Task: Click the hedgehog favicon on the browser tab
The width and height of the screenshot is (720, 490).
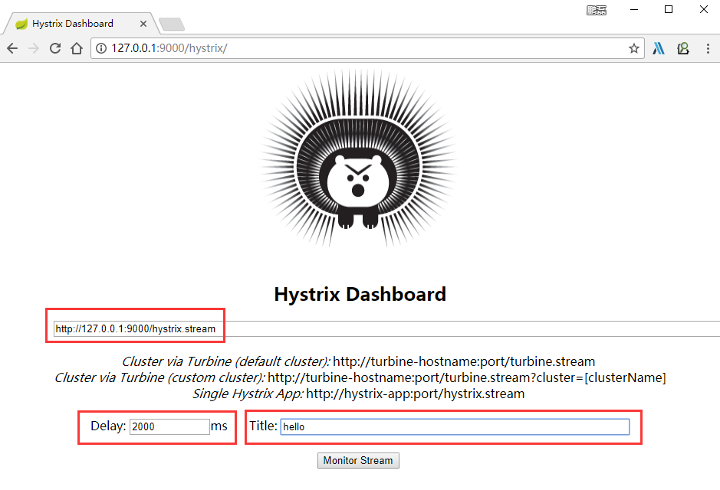Action: coord(21,23)
